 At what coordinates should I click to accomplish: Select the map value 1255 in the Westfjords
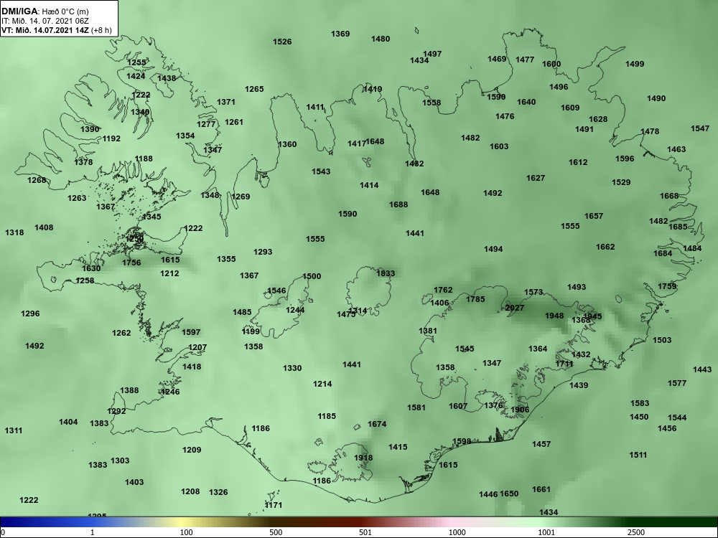[x=136, y=62]
